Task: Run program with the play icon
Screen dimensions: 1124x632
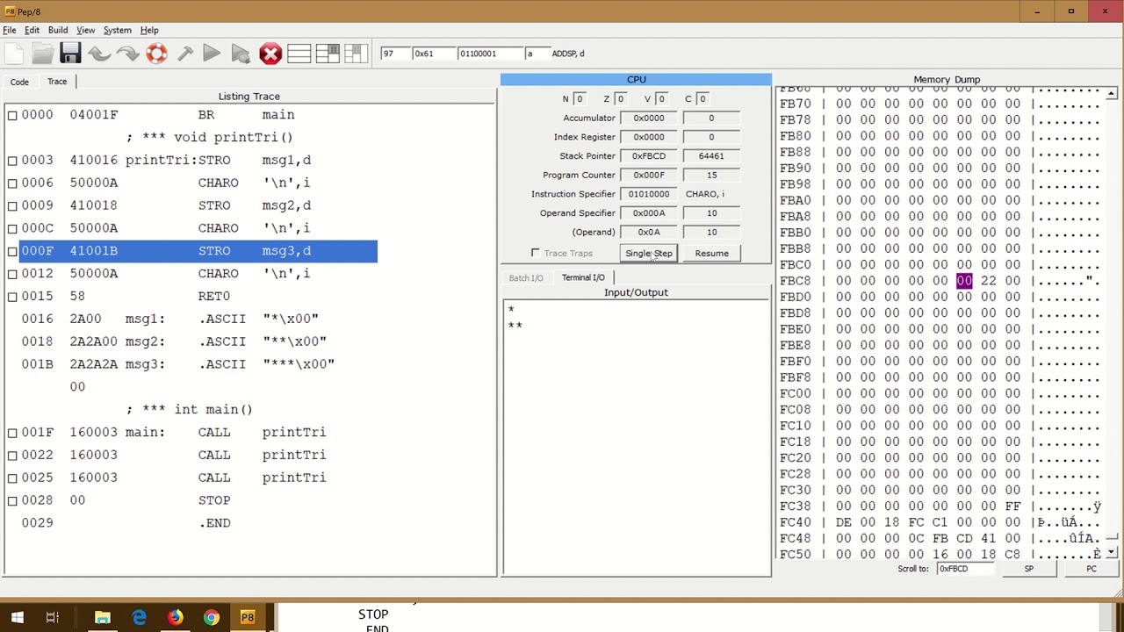Action: pyautogui.click(x=212, y=54)
